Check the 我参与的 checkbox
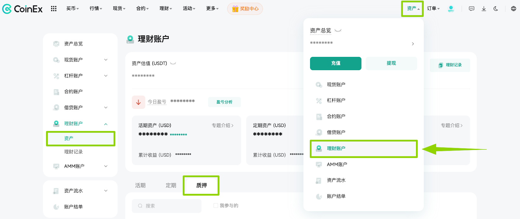 [x=215, y=206]
